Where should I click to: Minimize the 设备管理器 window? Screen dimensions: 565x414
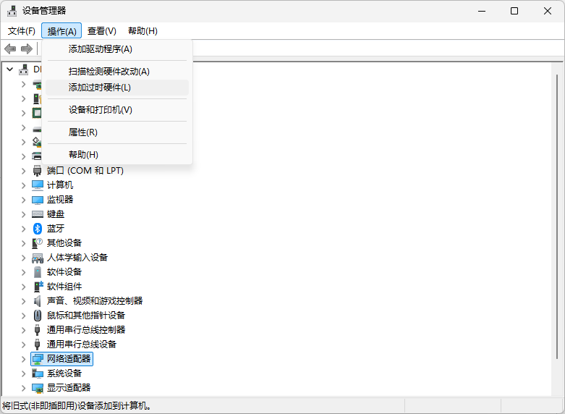point(482,11)
